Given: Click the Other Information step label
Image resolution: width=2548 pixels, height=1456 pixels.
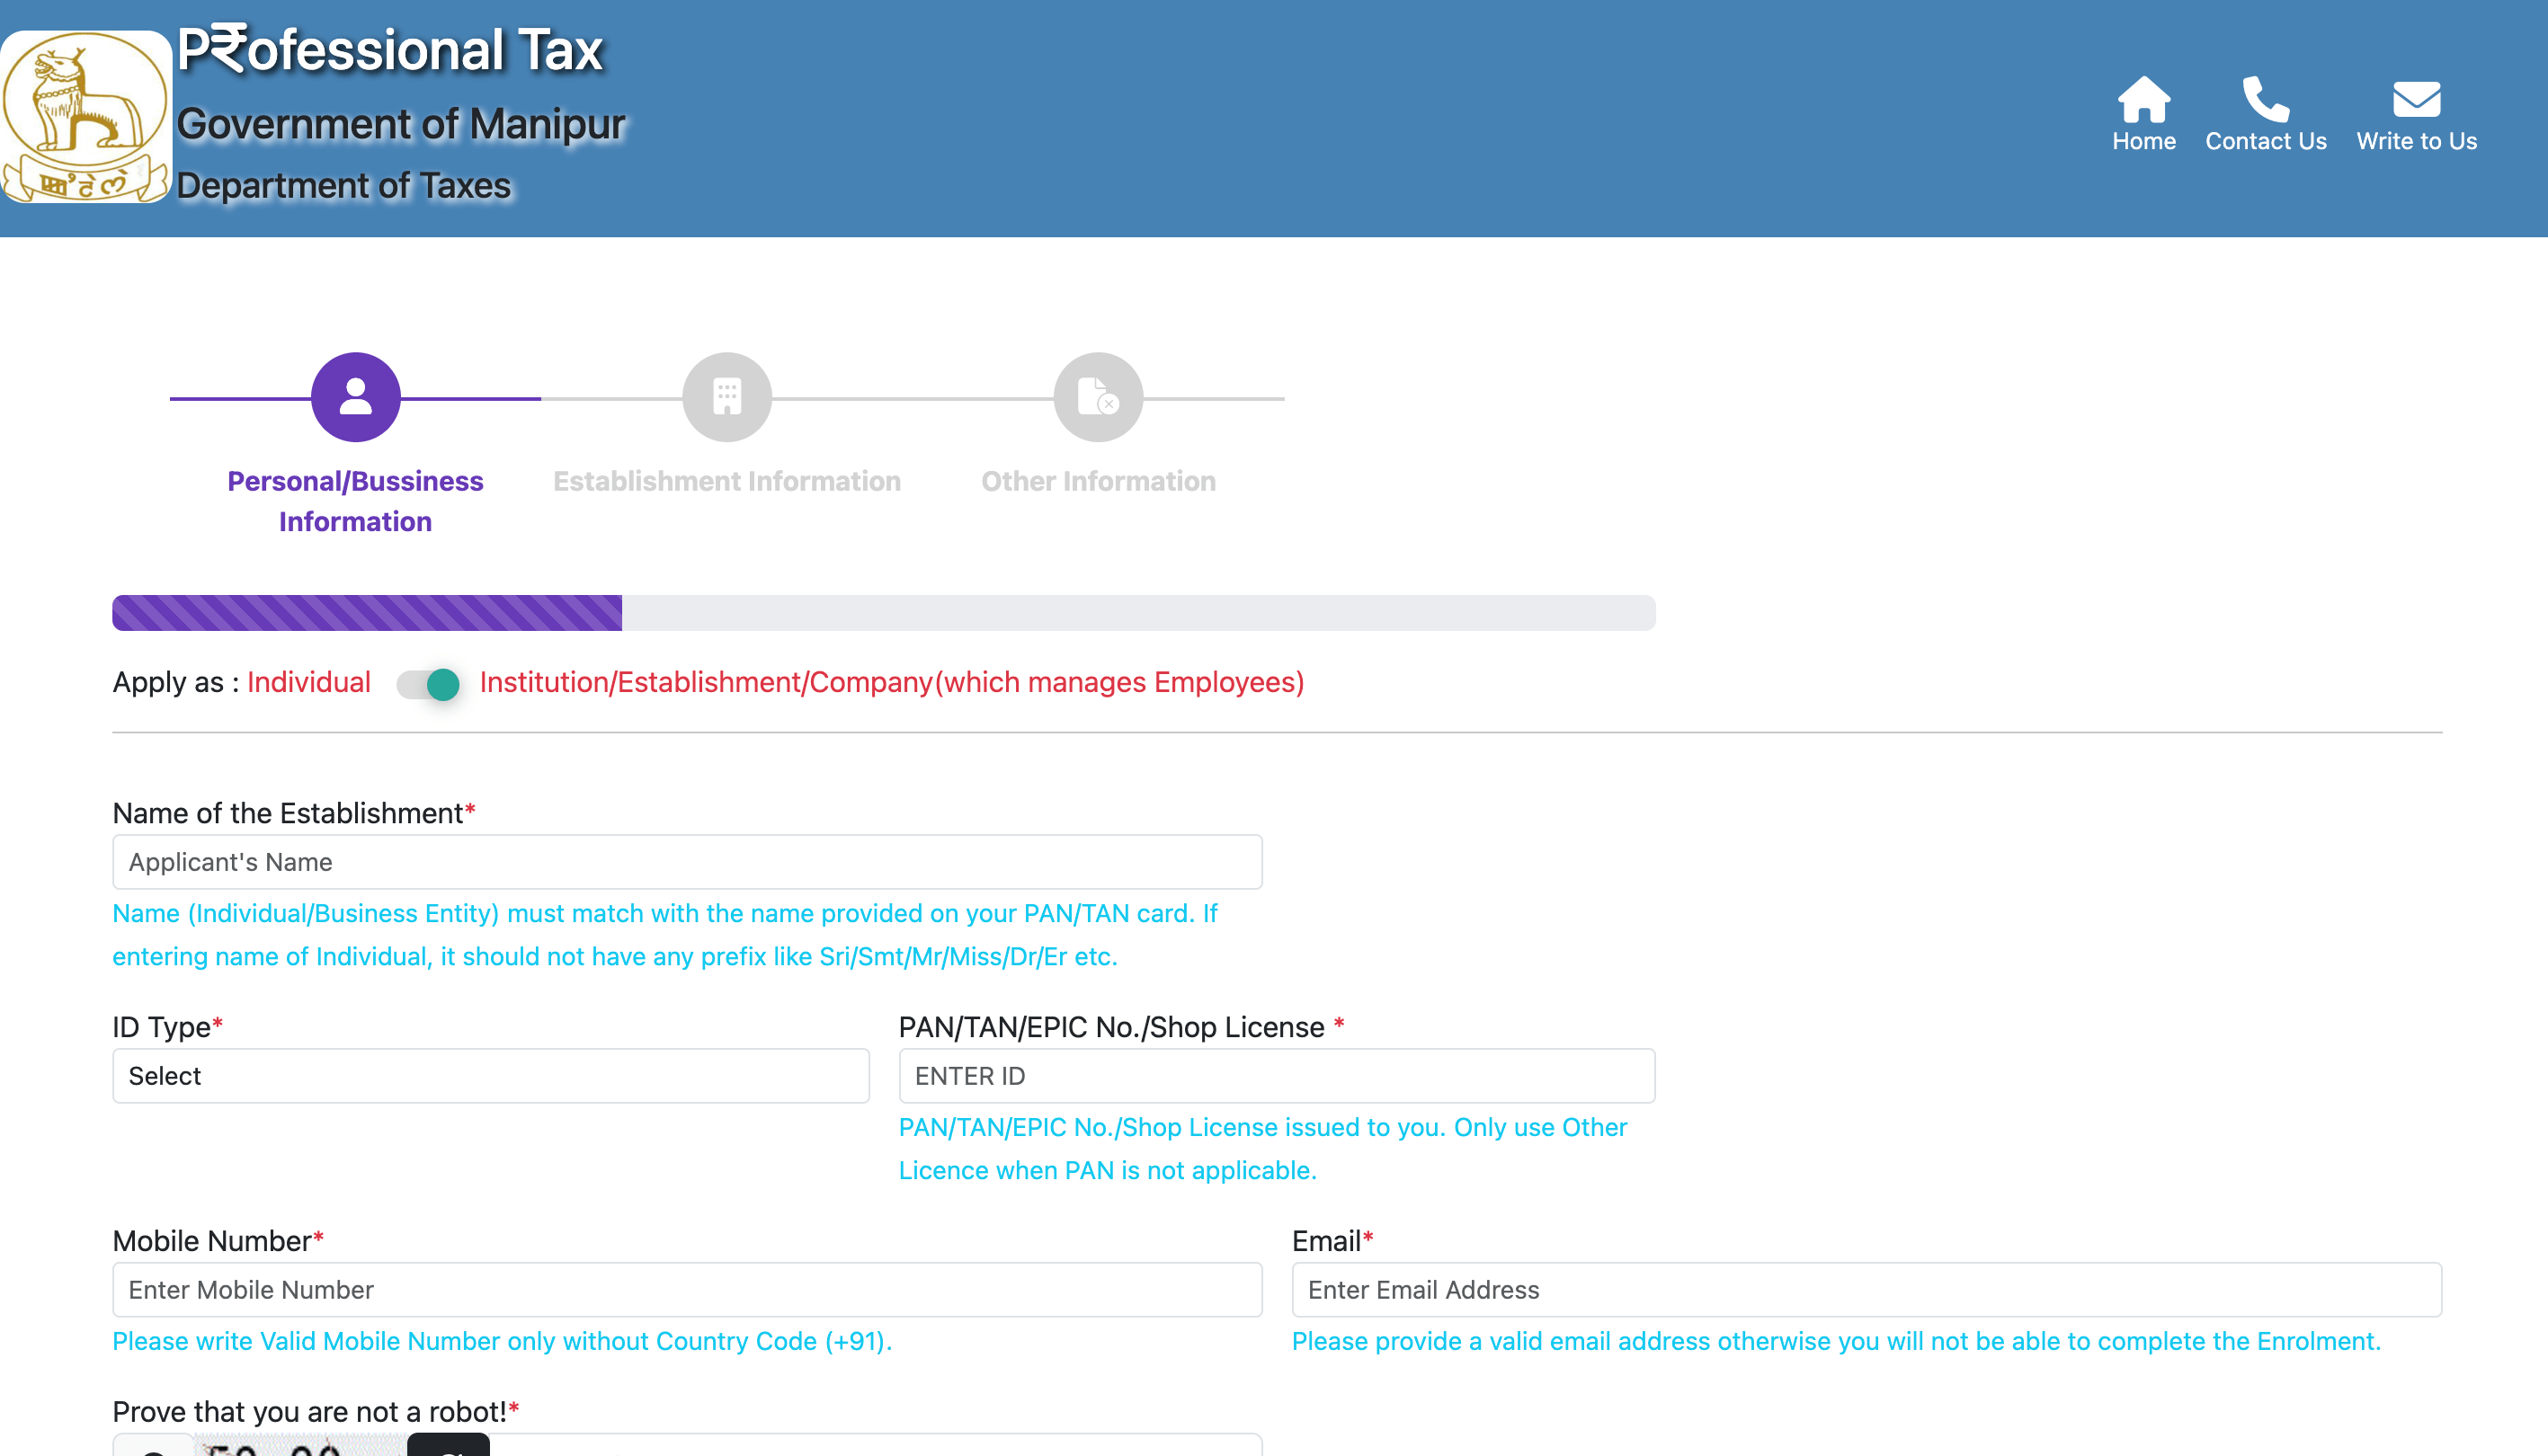Looking at the screenshot, I should (1098, 481).
